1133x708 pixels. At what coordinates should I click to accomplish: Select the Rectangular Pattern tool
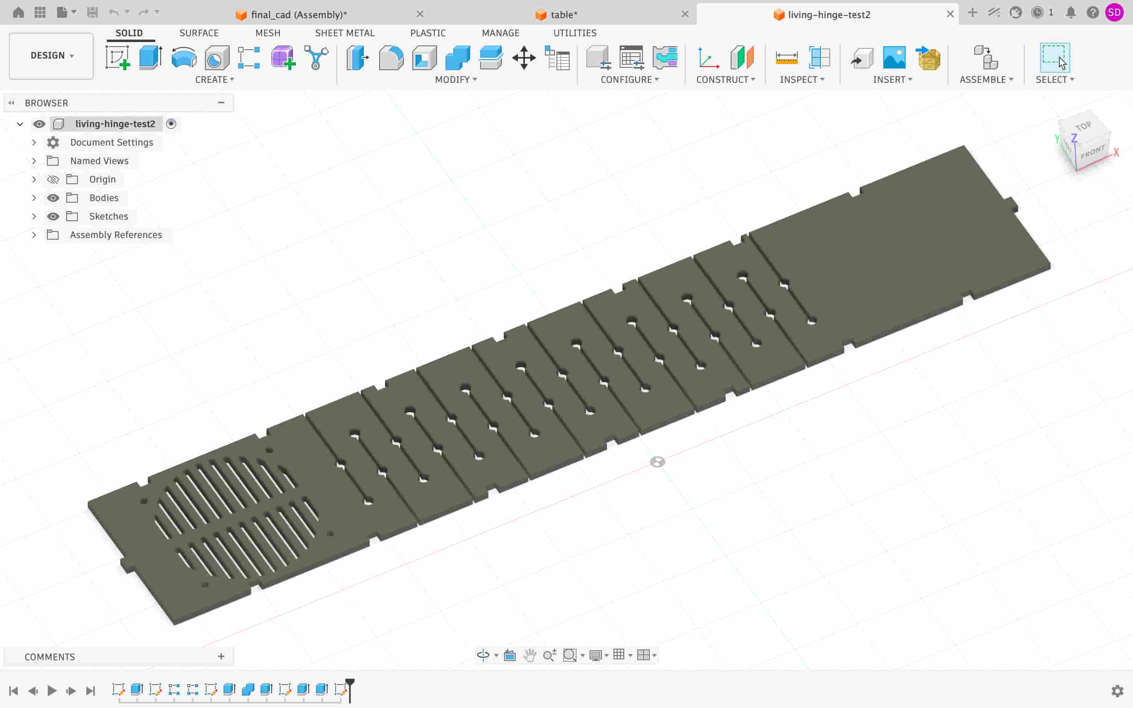[x=249, y=58]
